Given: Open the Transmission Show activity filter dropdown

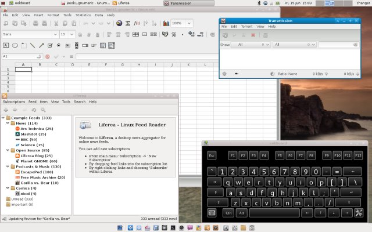Looking at the screenshot, I should click(x=251, y=44).
